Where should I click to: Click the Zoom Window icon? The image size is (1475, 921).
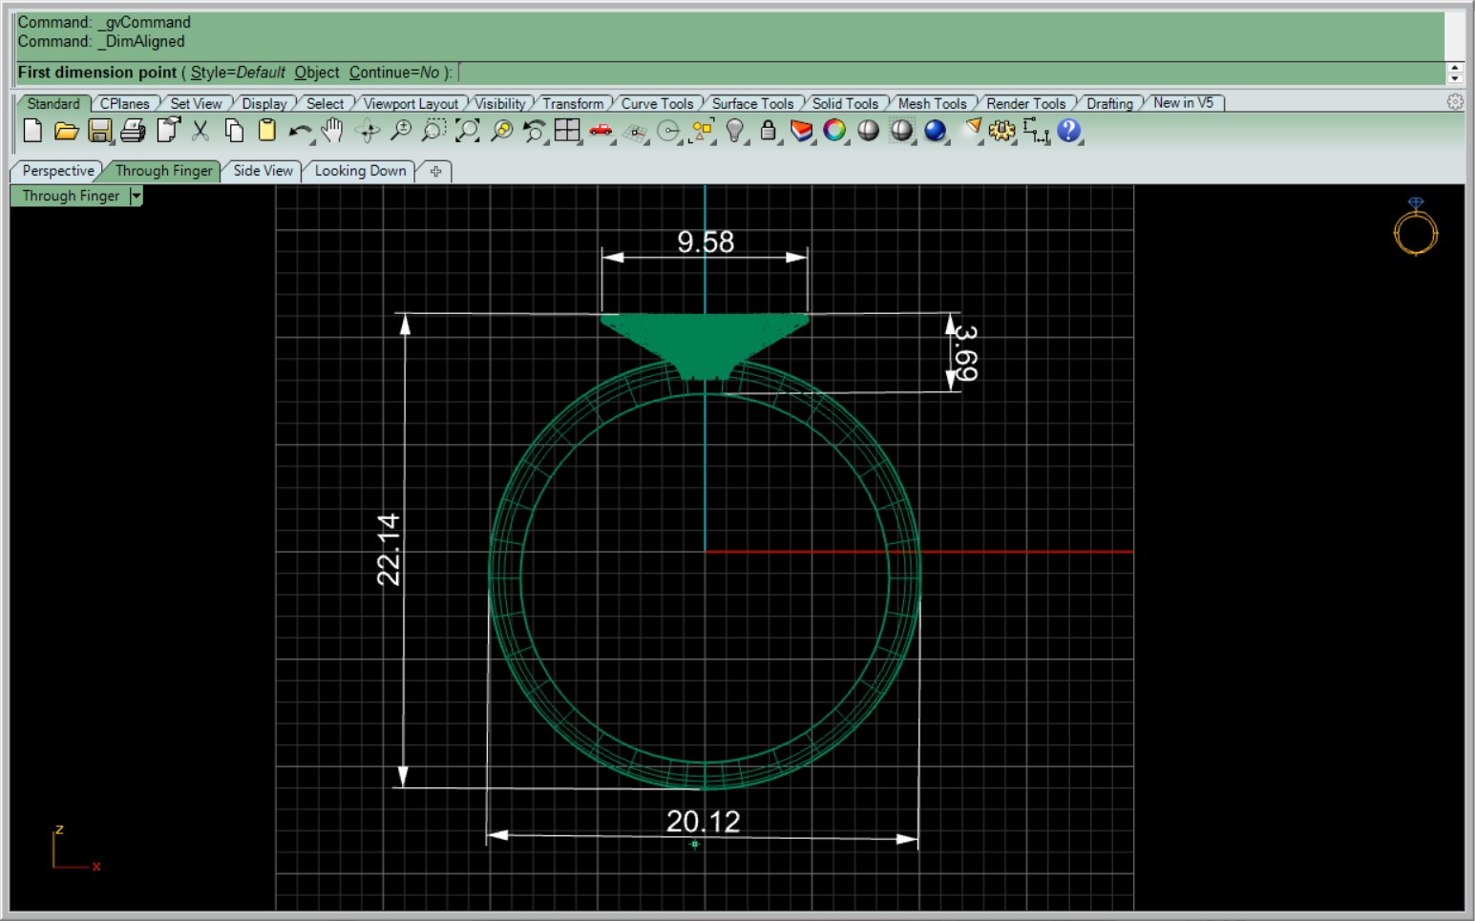[433, 131]
